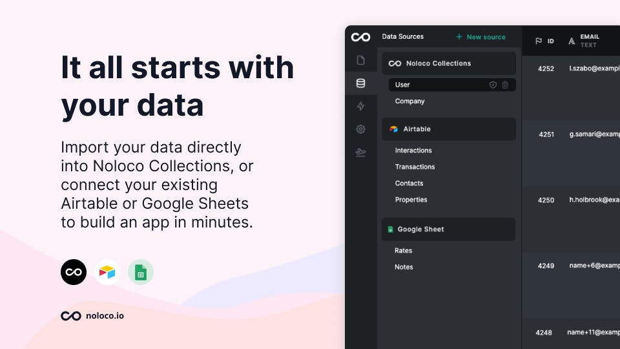Click the infinity icon beside Noloco Collections
Viewport: 620px width, 349px height.
[395, 63]
